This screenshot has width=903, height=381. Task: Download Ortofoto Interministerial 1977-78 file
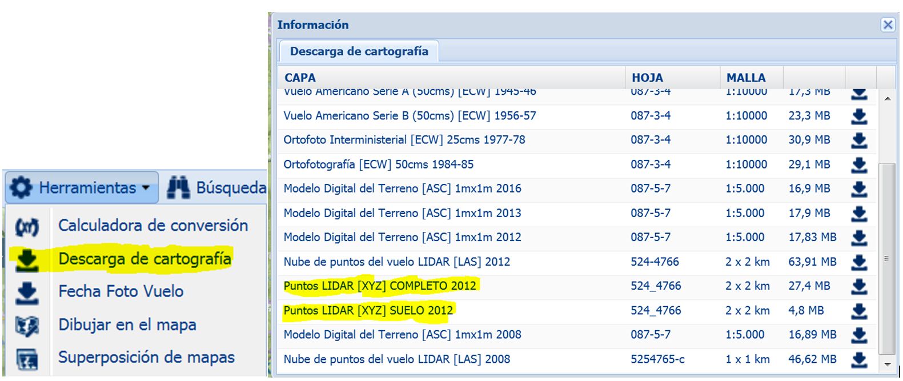858,140
